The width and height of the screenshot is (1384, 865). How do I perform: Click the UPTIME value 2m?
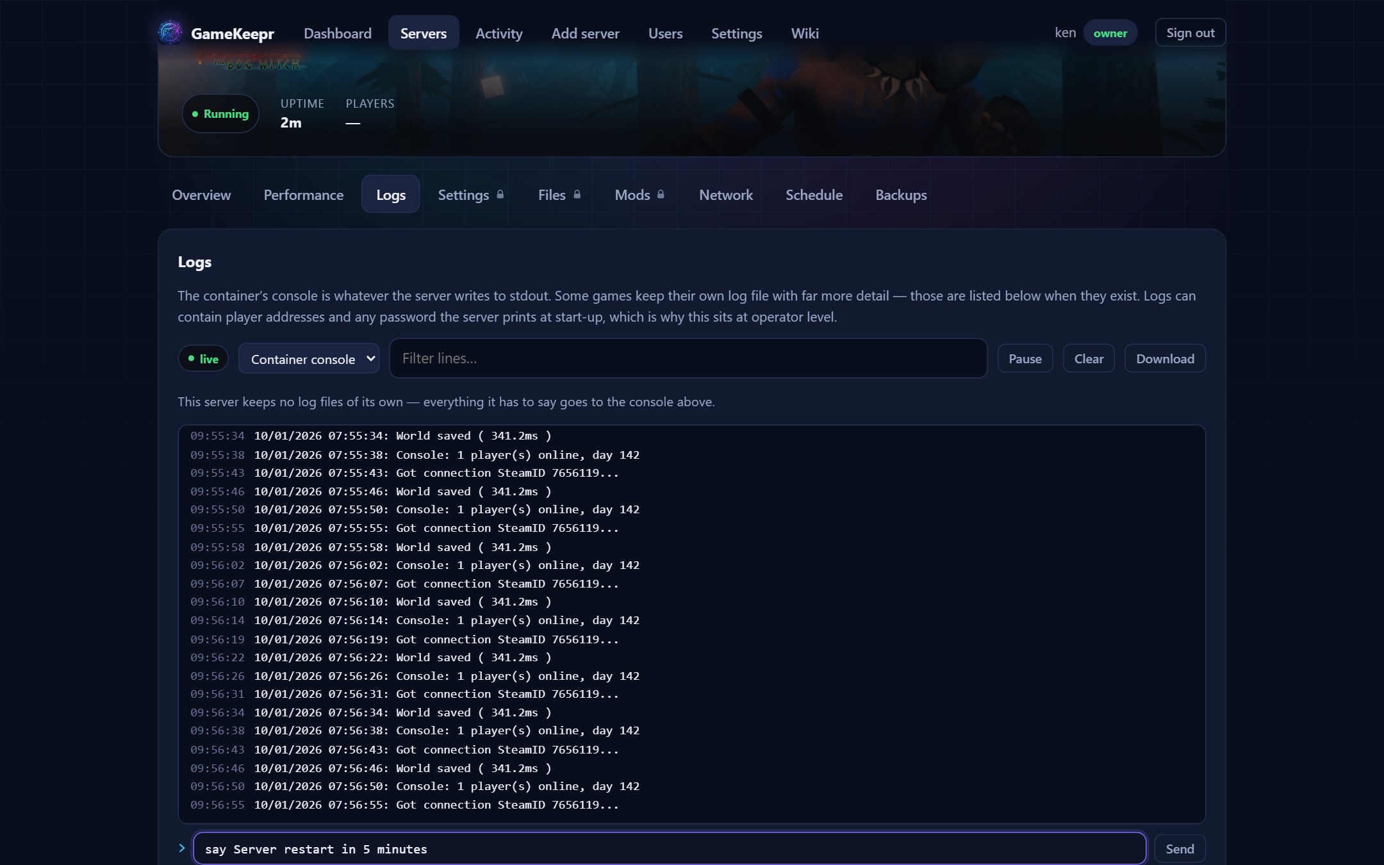coord(291,123)
